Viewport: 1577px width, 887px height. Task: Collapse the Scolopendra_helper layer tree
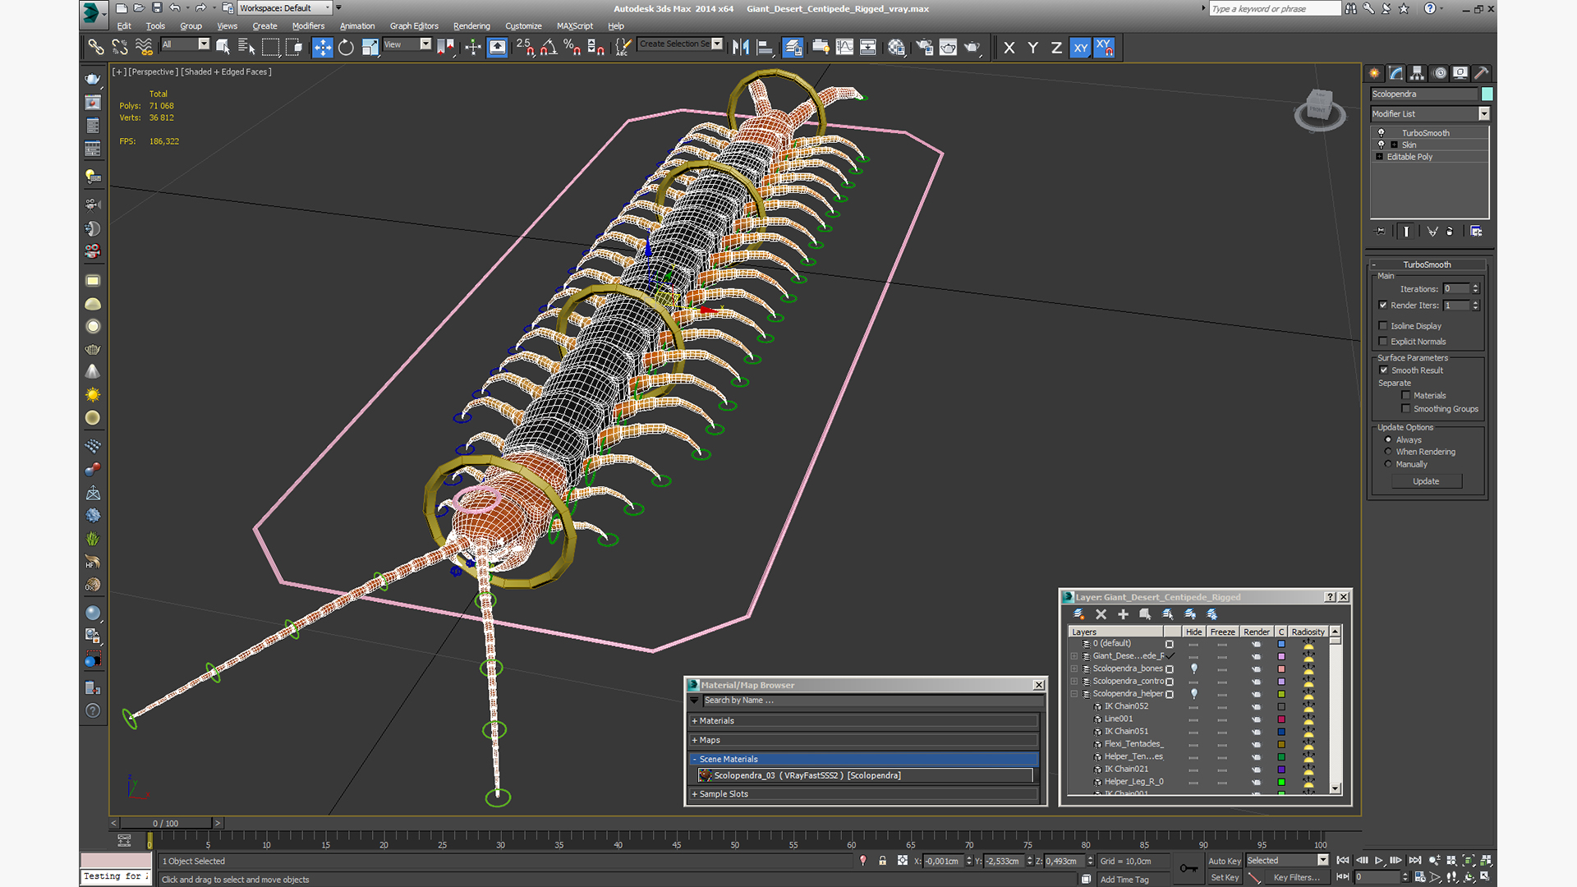point(1074,694)
